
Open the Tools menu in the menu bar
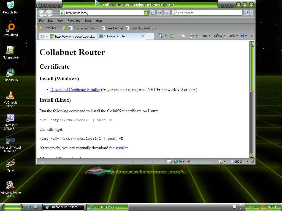tap(88, 21)
